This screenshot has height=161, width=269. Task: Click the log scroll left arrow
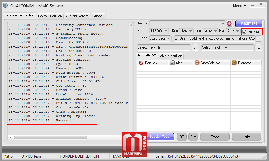pos(11,137)
